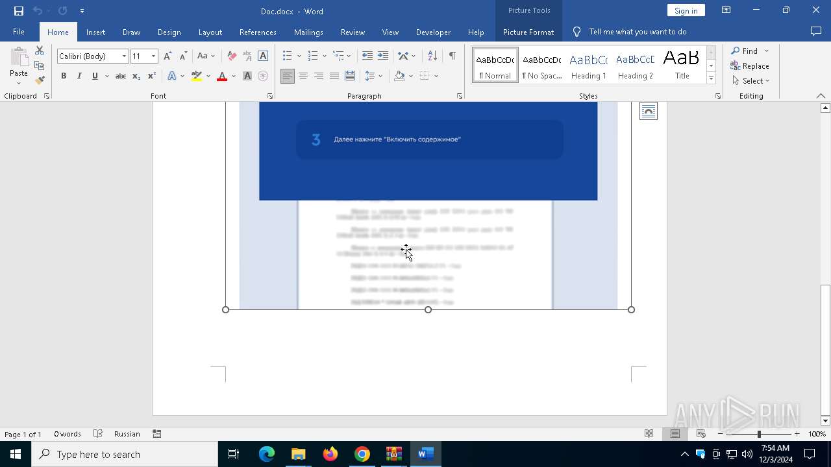Screen dimensions: 831x467
Task: Toggle italic formatting
Action: (79, 76)
